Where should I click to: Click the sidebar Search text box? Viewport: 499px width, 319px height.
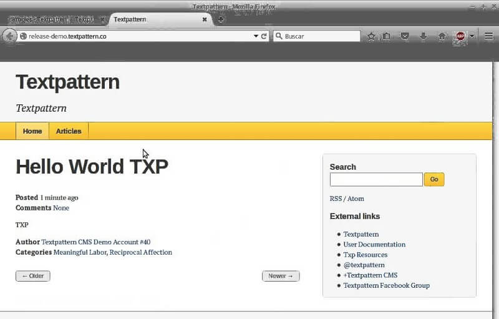click(376, 180)
